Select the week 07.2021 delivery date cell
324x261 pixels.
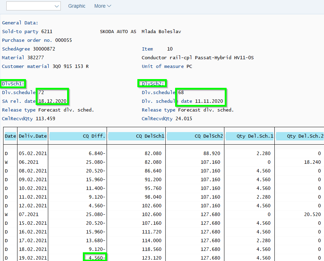pos(27,214)
